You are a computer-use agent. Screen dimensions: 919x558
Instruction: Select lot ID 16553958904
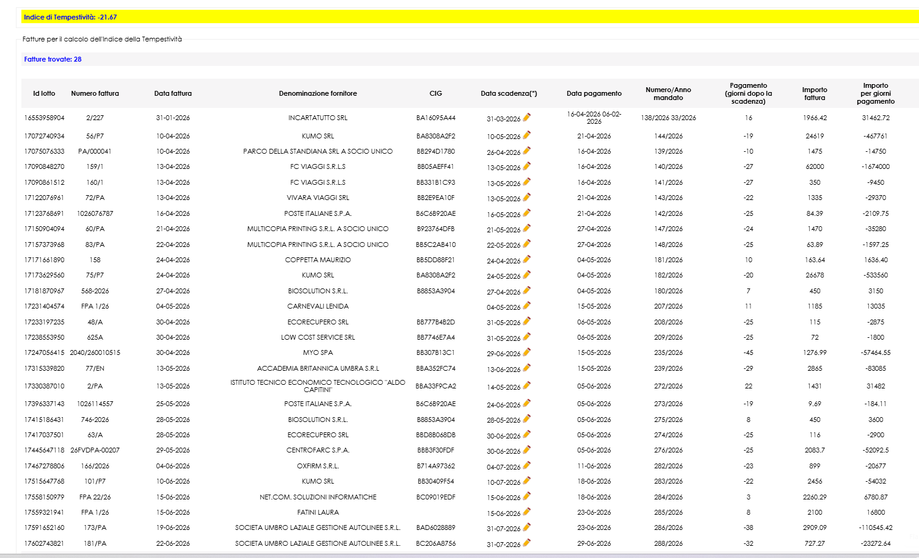click(44, 118)
